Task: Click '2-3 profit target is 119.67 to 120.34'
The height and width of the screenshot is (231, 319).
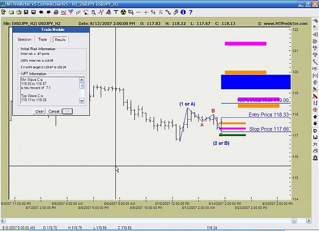Action: click(43, 67)
